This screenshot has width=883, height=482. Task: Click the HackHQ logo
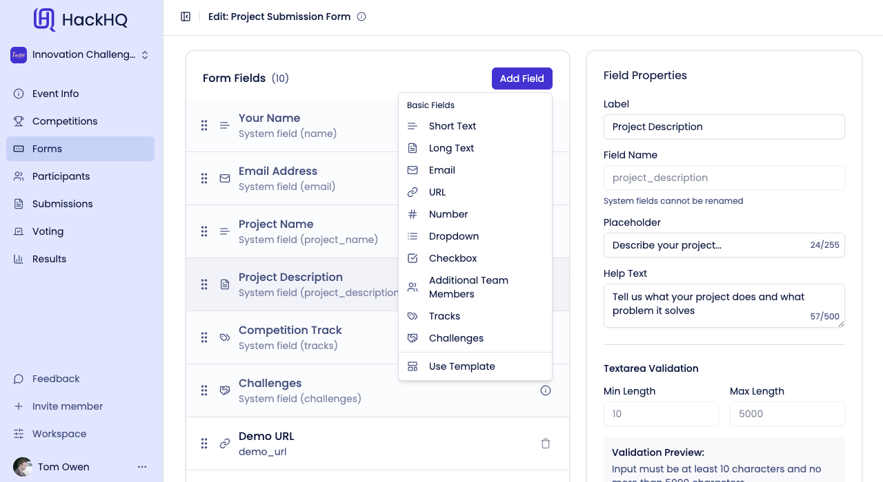coord(81,19)
